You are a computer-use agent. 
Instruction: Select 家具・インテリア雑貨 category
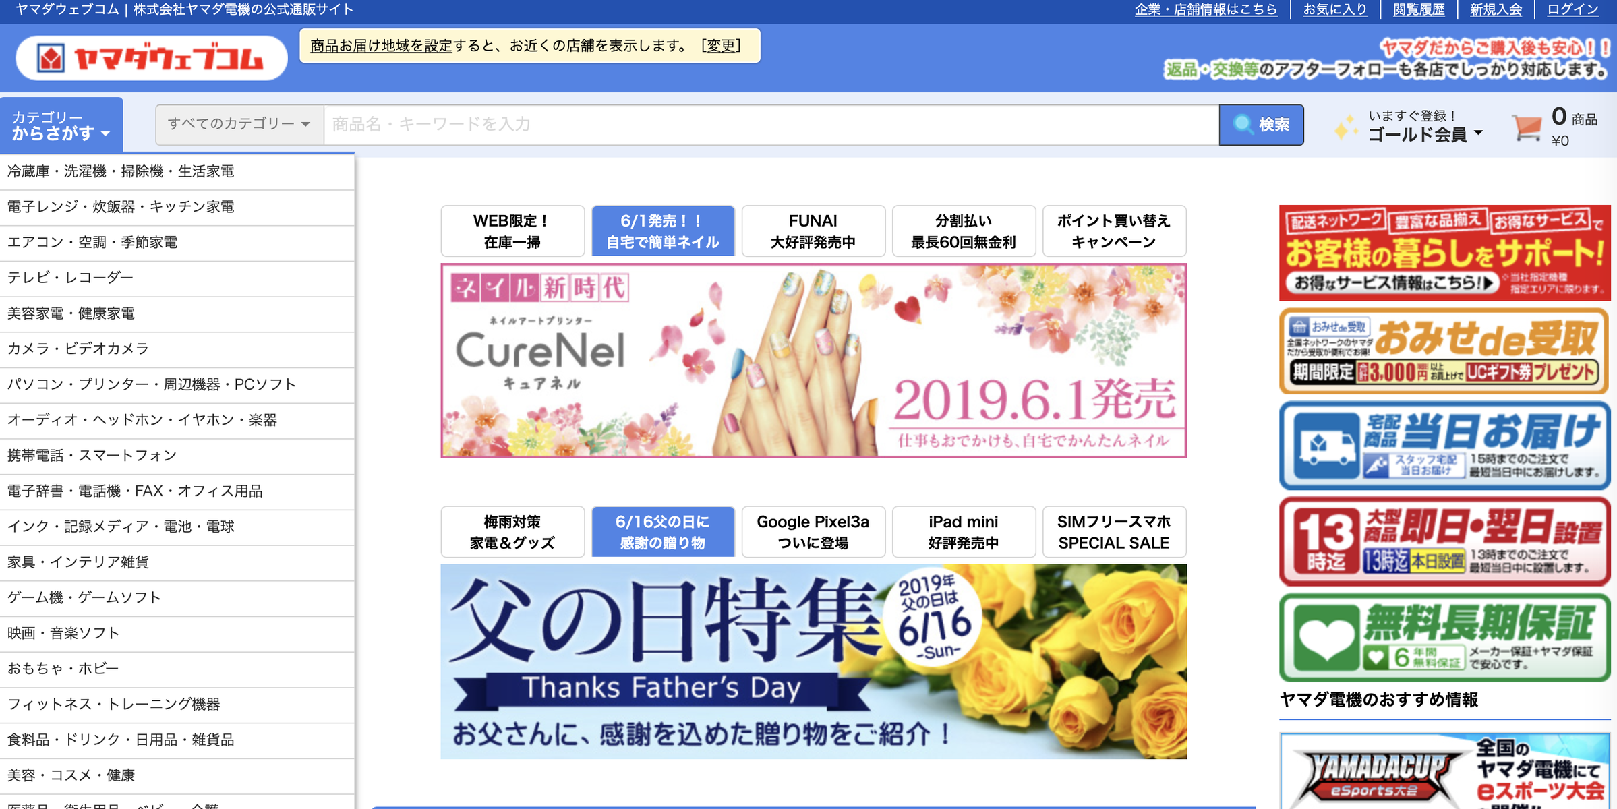click(x=177, y=563)
